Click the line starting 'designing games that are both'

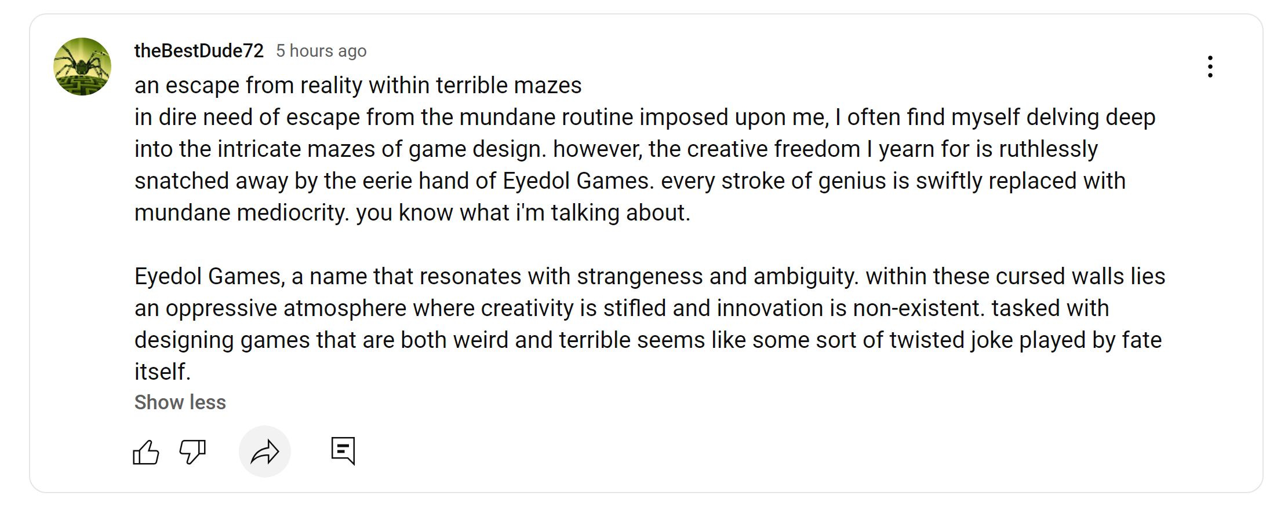[647, 340]
